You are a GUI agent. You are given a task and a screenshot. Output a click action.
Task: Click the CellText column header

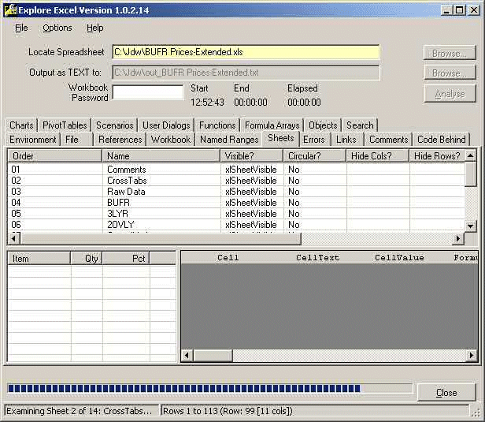tap(317, 257)
